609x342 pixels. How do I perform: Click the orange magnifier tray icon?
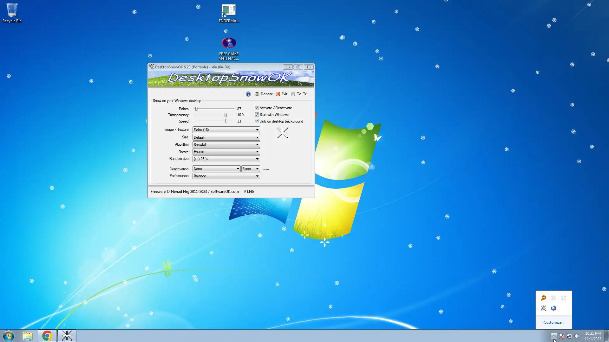coord(543,298)
